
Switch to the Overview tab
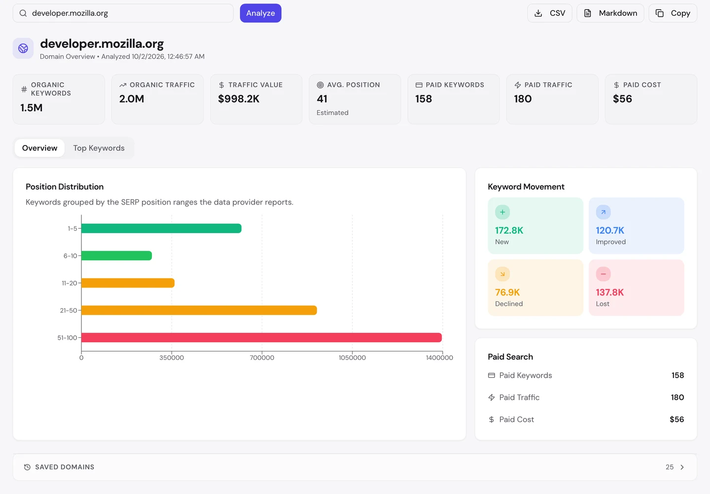tap(40, 148)
